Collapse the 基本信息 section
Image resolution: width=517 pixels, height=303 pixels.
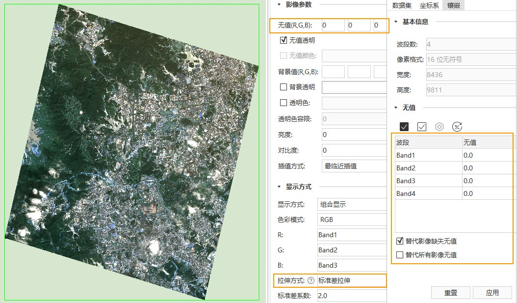(x=396, y=22)
